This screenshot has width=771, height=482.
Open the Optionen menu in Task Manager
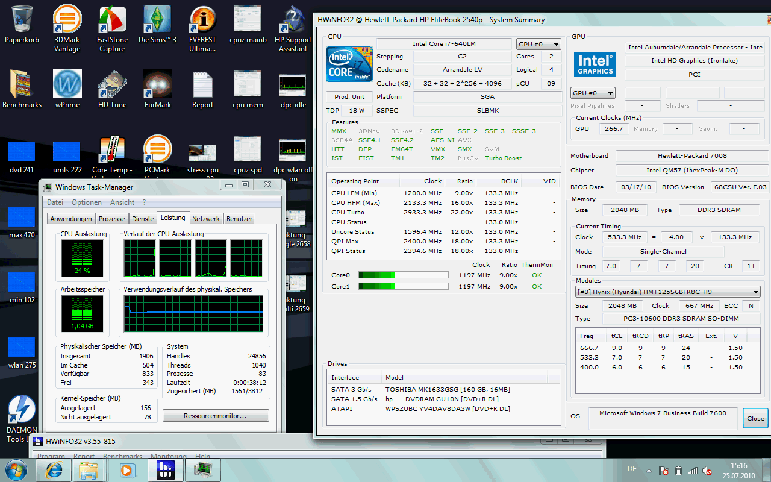point(87,202)
